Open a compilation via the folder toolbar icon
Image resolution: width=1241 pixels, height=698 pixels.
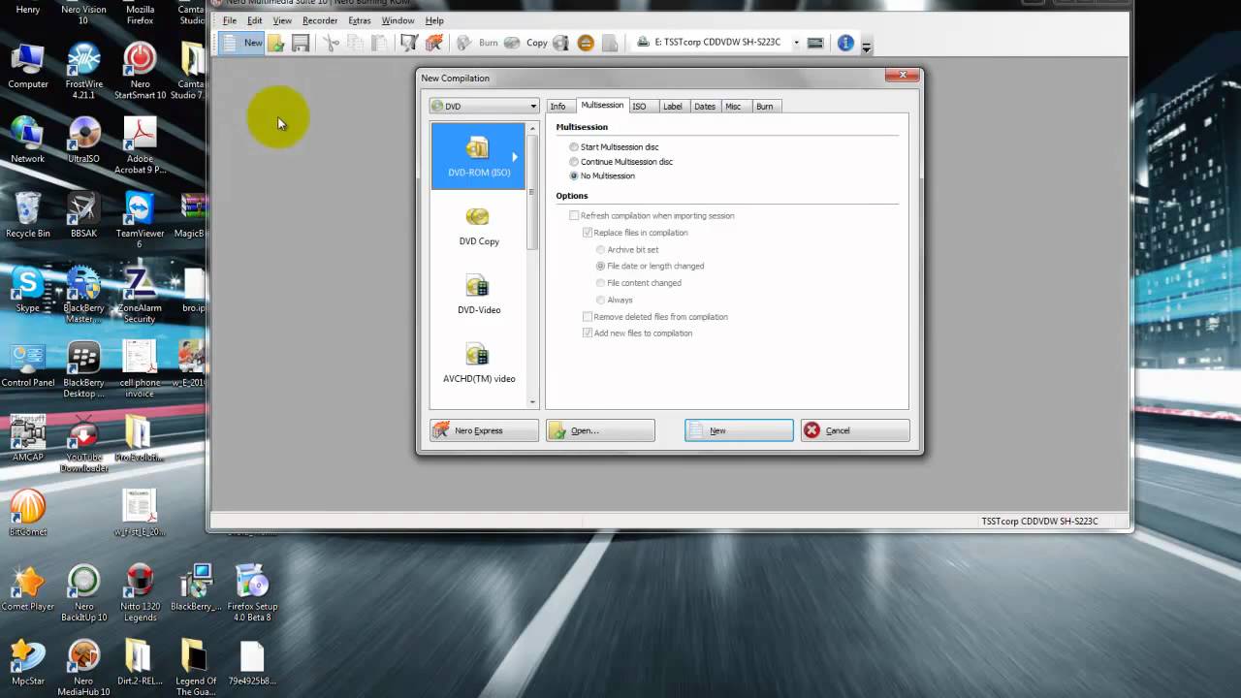(274, 43)
